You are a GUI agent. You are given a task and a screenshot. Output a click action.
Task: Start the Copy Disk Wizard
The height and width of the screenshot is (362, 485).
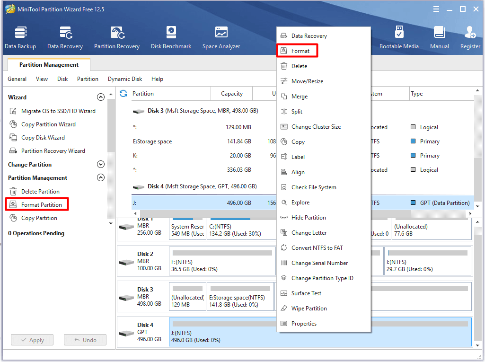point(37,138)
